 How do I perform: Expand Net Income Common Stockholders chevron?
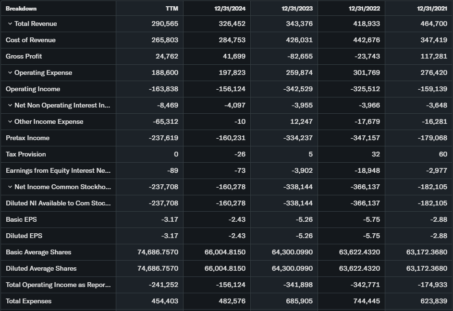click(x=10, y=187)
